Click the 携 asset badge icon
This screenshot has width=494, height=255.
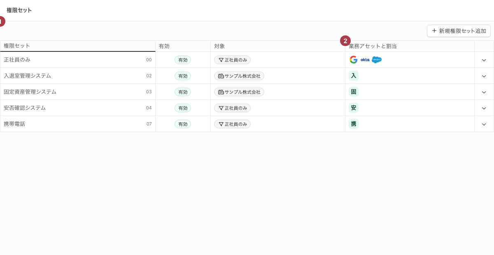pyautogui.click(x=354, y=124)
